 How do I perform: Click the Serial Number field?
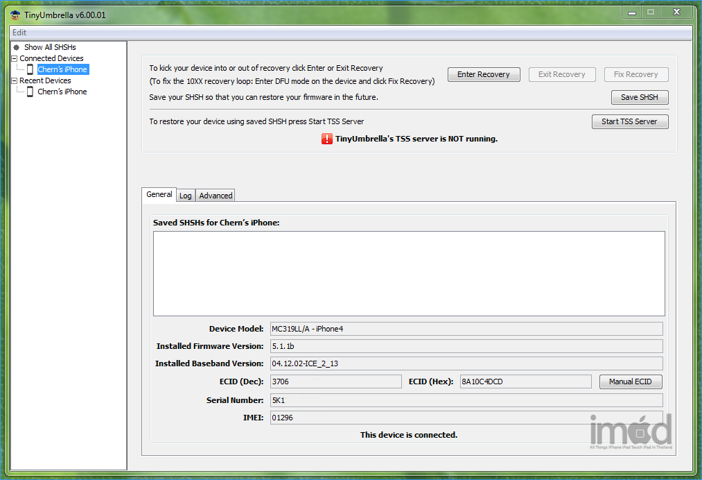(466, 400)
